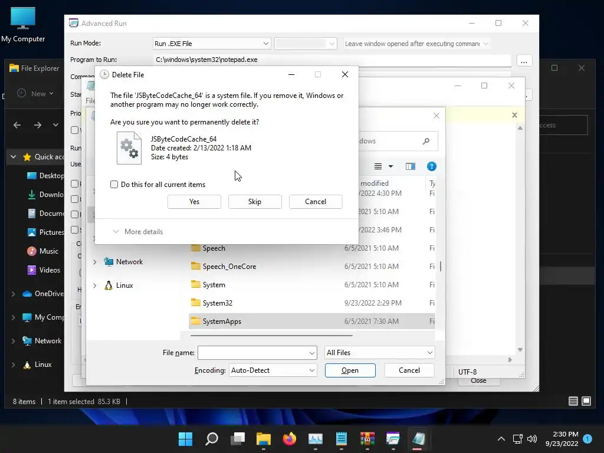604x453 pixels.
Task: Open the 'Leave window opened' dropdown
Action: pos(416,44)
